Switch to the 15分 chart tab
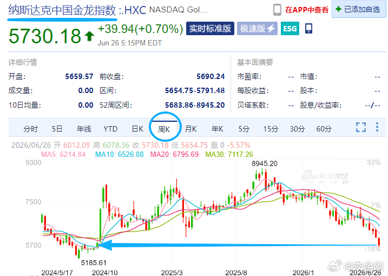The width and height of the screenshot is (388, 276). 271,129
